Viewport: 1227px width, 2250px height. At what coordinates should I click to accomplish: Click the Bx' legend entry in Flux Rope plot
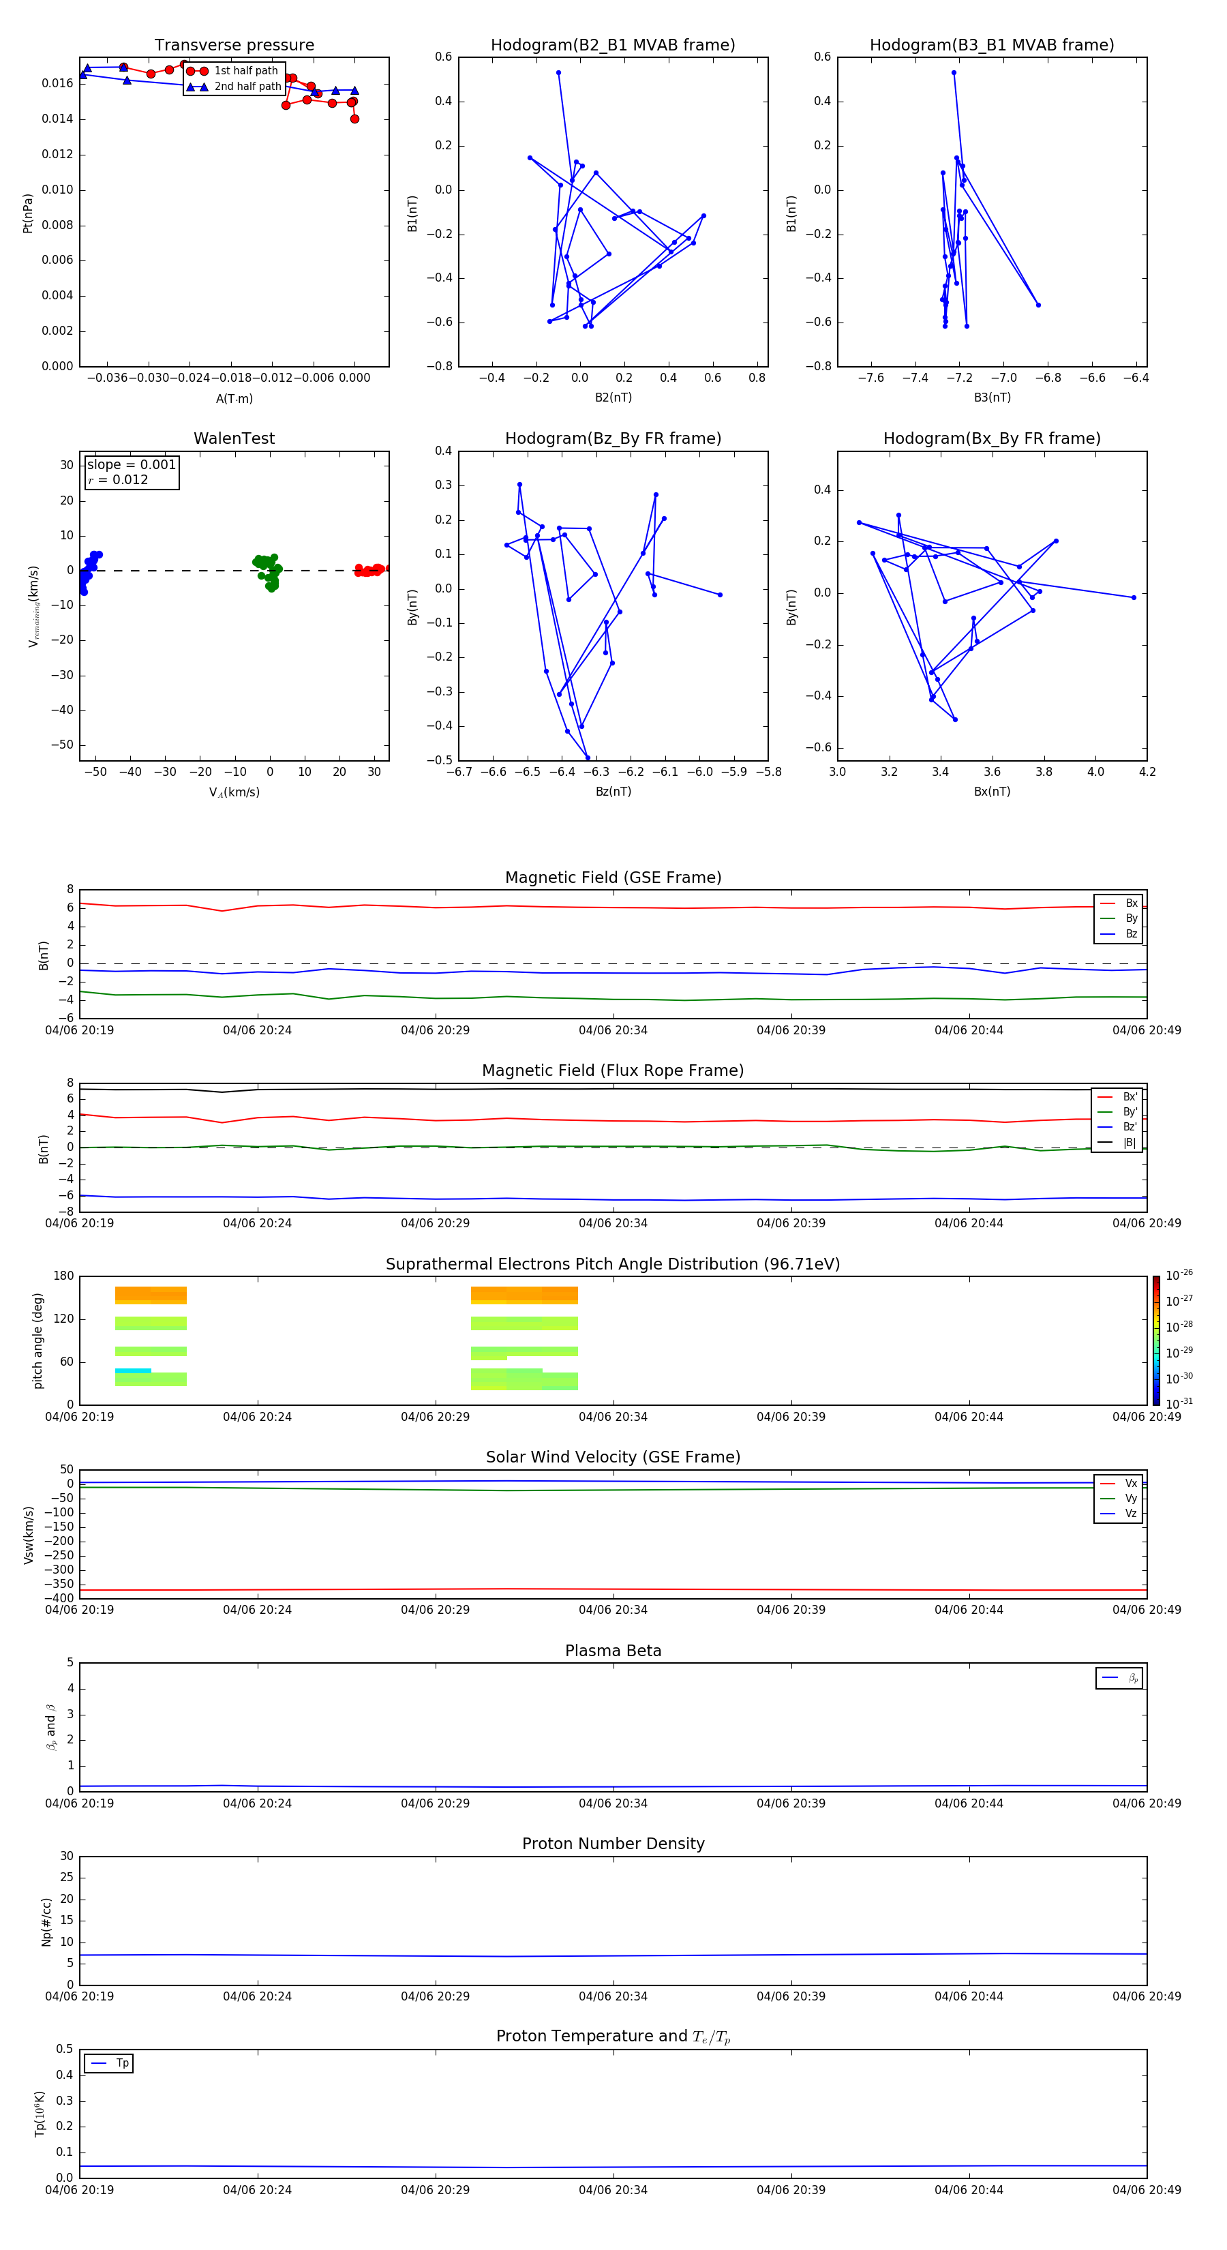coord(1118,1097)
